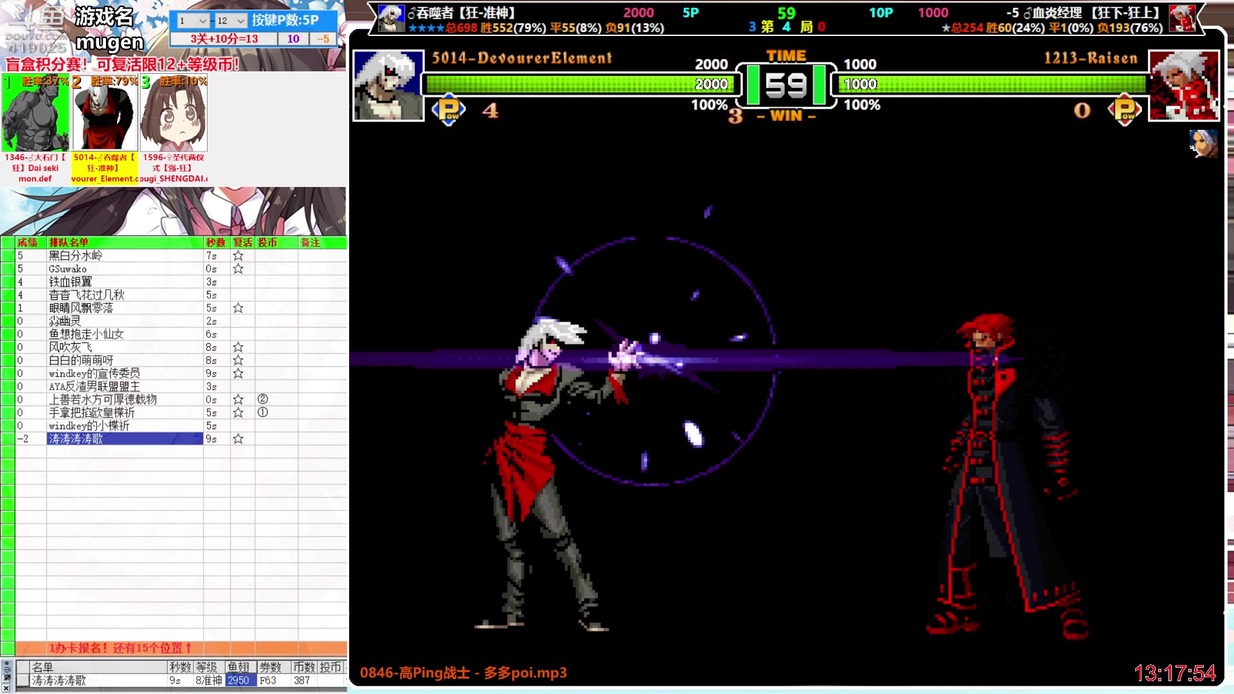Select queue entry AYA反渣男联盟盟主

[x=125, y=386]
